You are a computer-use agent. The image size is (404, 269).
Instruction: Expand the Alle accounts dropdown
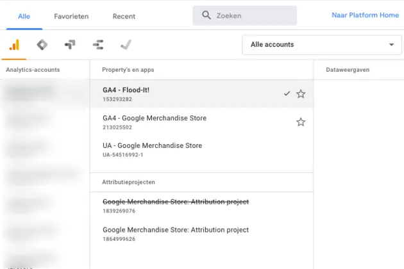tap(322, 45)
